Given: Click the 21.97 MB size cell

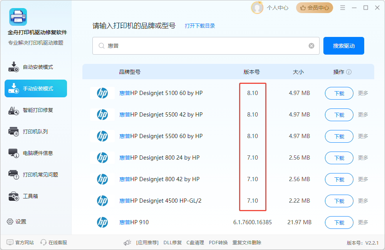Looking at the screenshot, I should coord(299,222).
